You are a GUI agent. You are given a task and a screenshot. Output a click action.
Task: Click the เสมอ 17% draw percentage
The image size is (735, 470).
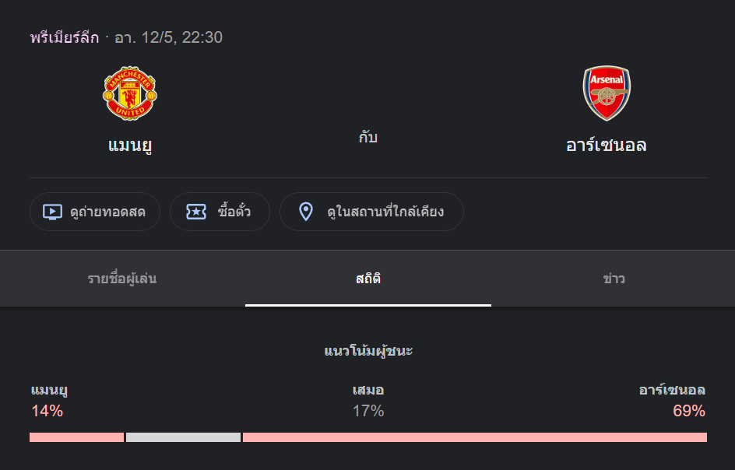pyautogui.click(x=369, y=411)
